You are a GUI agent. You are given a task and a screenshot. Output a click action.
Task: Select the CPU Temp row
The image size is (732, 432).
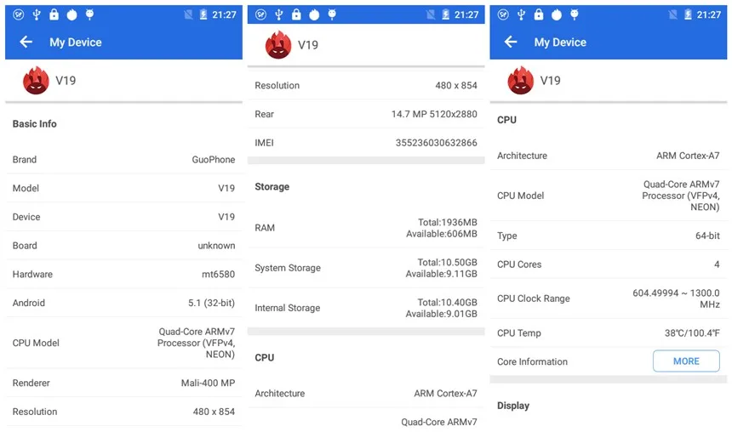tap(609, 333)
